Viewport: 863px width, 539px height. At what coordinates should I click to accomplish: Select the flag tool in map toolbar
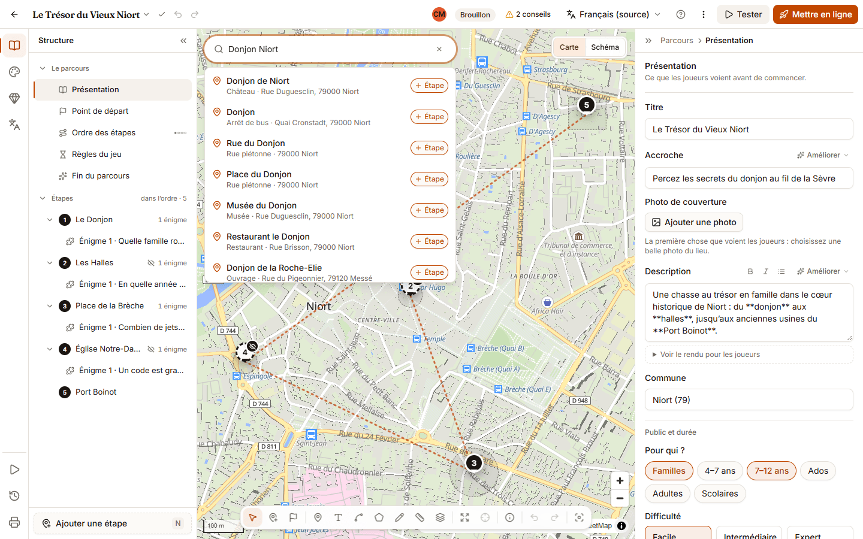click(x=294, y=517)
